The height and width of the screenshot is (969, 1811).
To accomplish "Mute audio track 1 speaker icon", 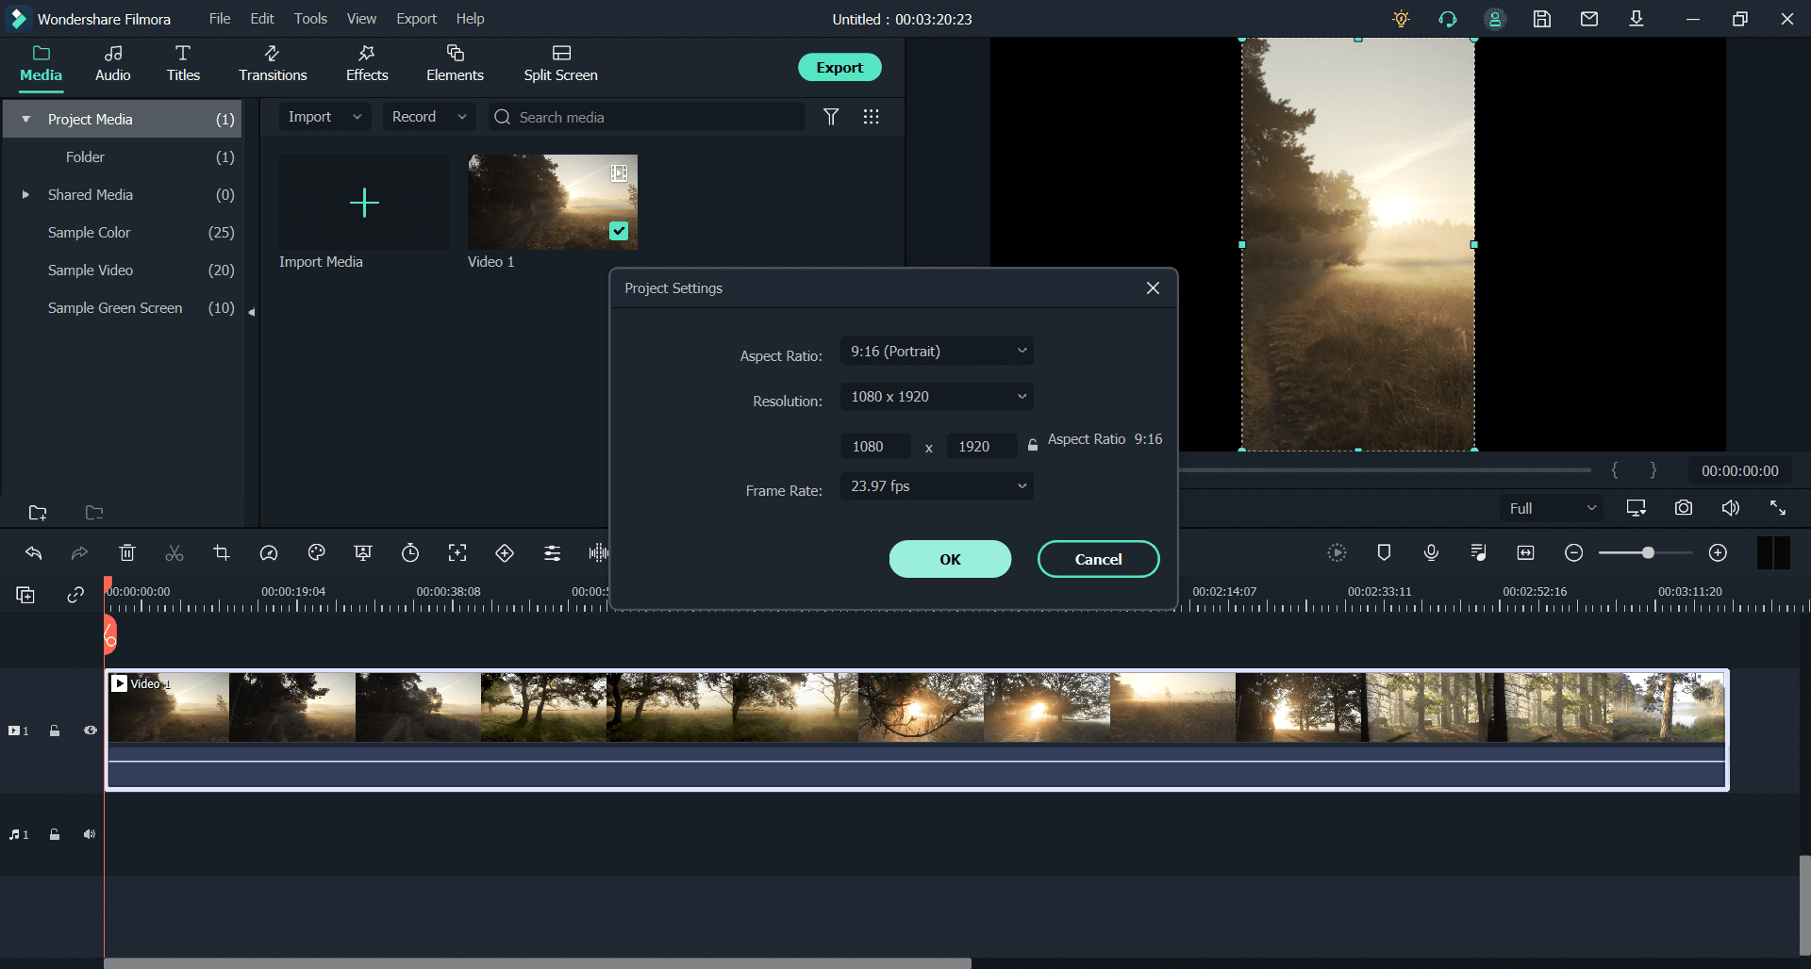I will click(90, 834).
